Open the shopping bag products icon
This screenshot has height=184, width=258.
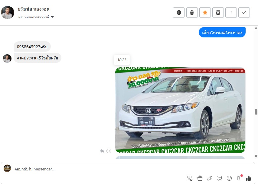tap(200, 178)
